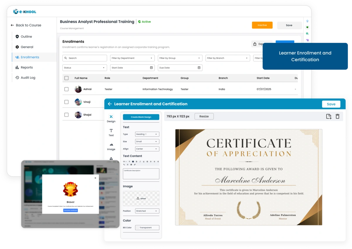Select the Image tool in the certificate sidebar
This screenshot has width=352, height=249.
tap(111, 146)
